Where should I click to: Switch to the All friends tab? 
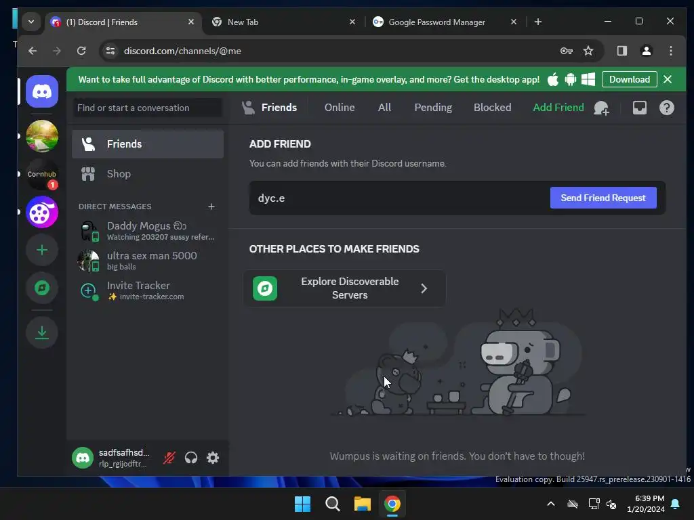(x=384, y=108)
